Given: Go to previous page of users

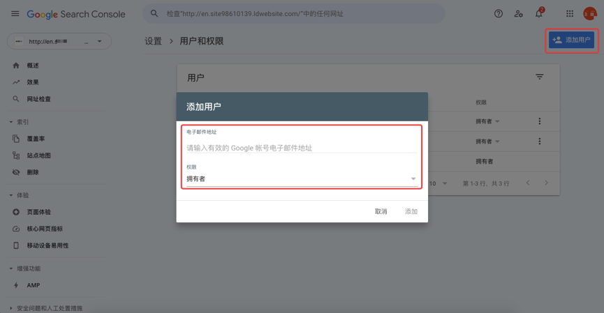Looking at the screenshot, I should 528,183.
